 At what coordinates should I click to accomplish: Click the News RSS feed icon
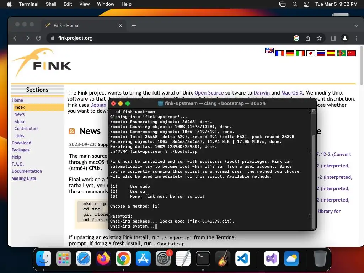72,131
